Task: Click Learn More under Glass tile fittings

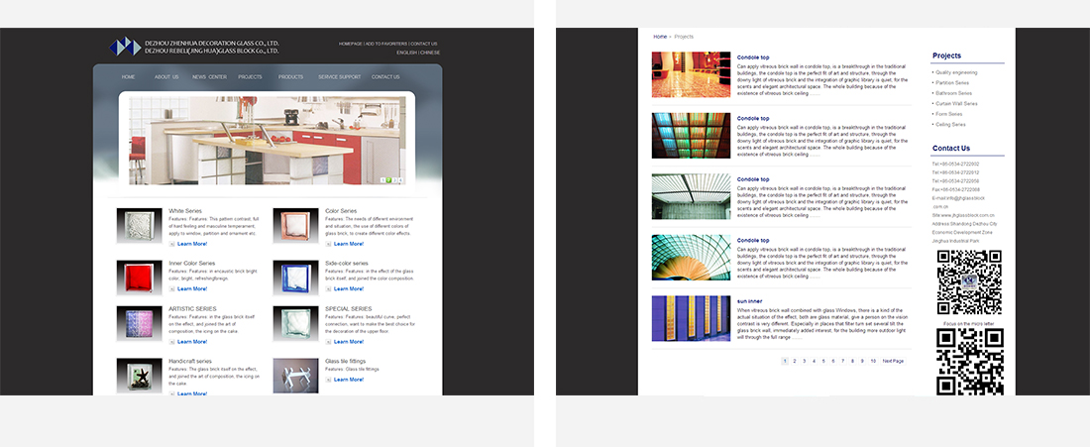Action: point(348,380)
